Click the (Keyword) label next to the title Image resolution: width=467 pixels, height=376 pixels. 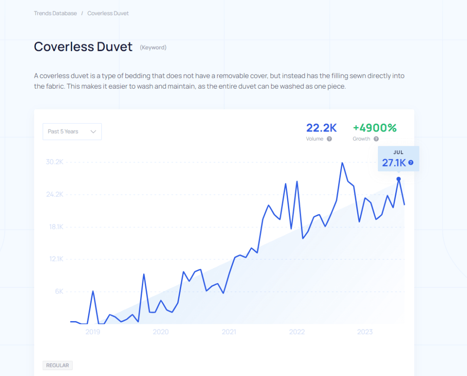[153, 48]
